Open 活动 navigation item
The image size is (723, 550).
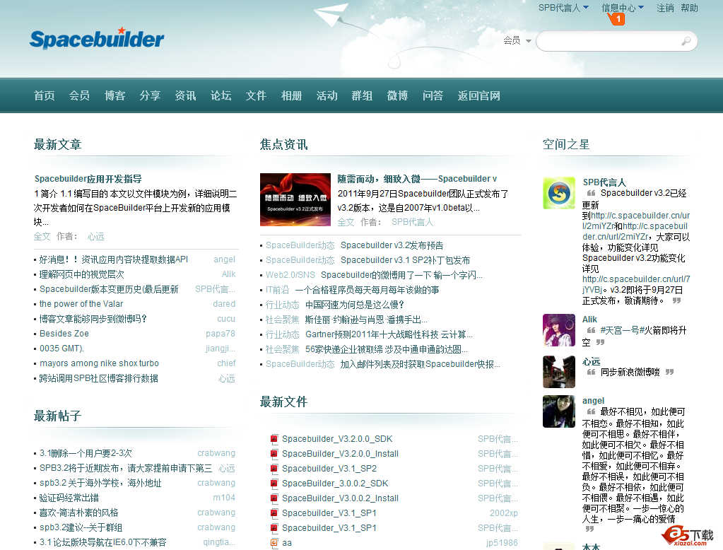tap(327, 95)
